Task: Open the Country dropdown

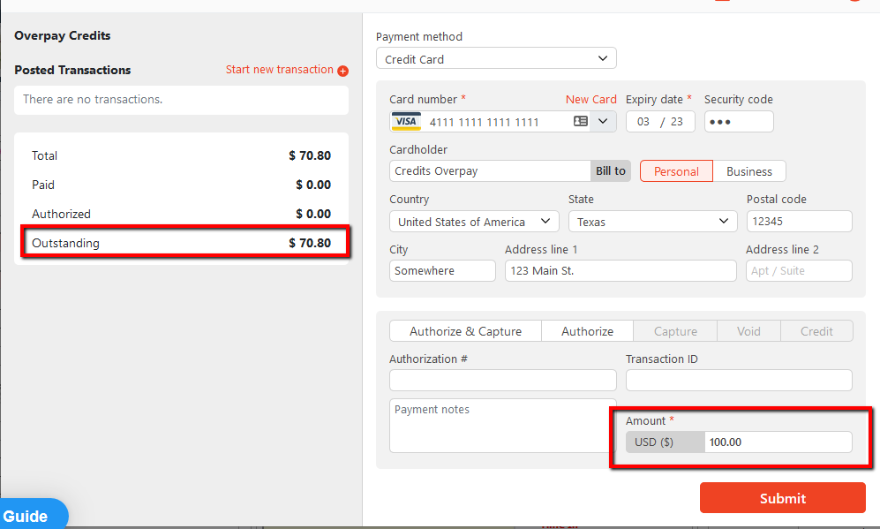Action: pos(474,222)
